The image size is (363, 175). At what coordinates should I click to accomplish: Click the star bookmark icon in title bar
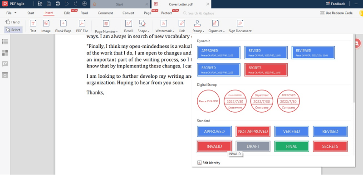tap(84, 4)
